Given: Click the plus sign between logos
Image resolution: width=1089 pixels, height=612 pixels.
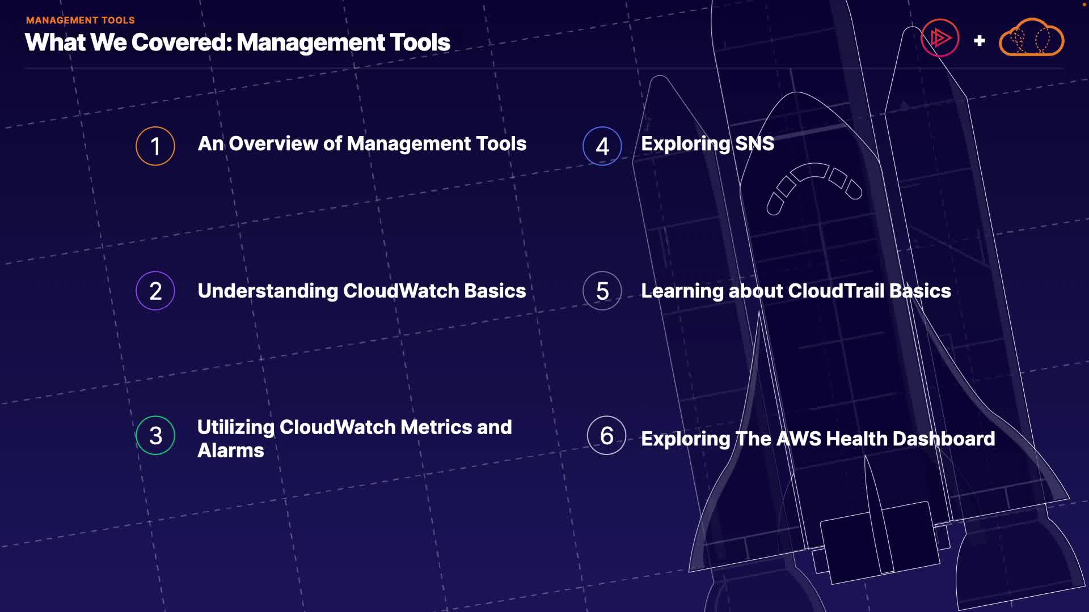Looking at the screenshot, I should (979, 41).
